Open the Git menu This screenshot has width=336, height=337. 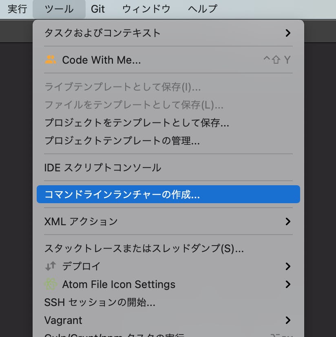pos(98,9)
